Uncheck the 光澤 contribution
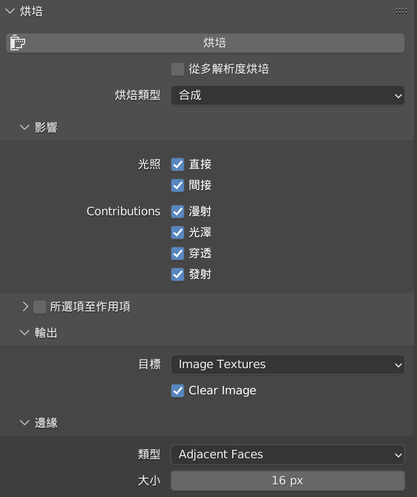Image resolution: width=417 pixels, height=497 pixels. point(178,232)
